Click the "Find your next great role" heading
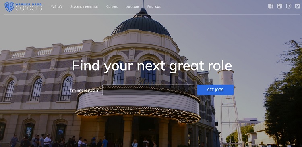This screenshot has width=302, height=147. point(152,66)
